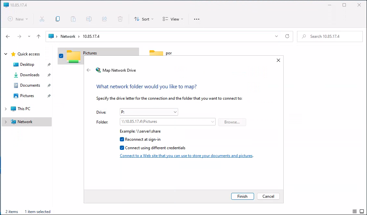Click the back arrow in Map Network Drive
367x215 pixels.
tap(89, 70)
